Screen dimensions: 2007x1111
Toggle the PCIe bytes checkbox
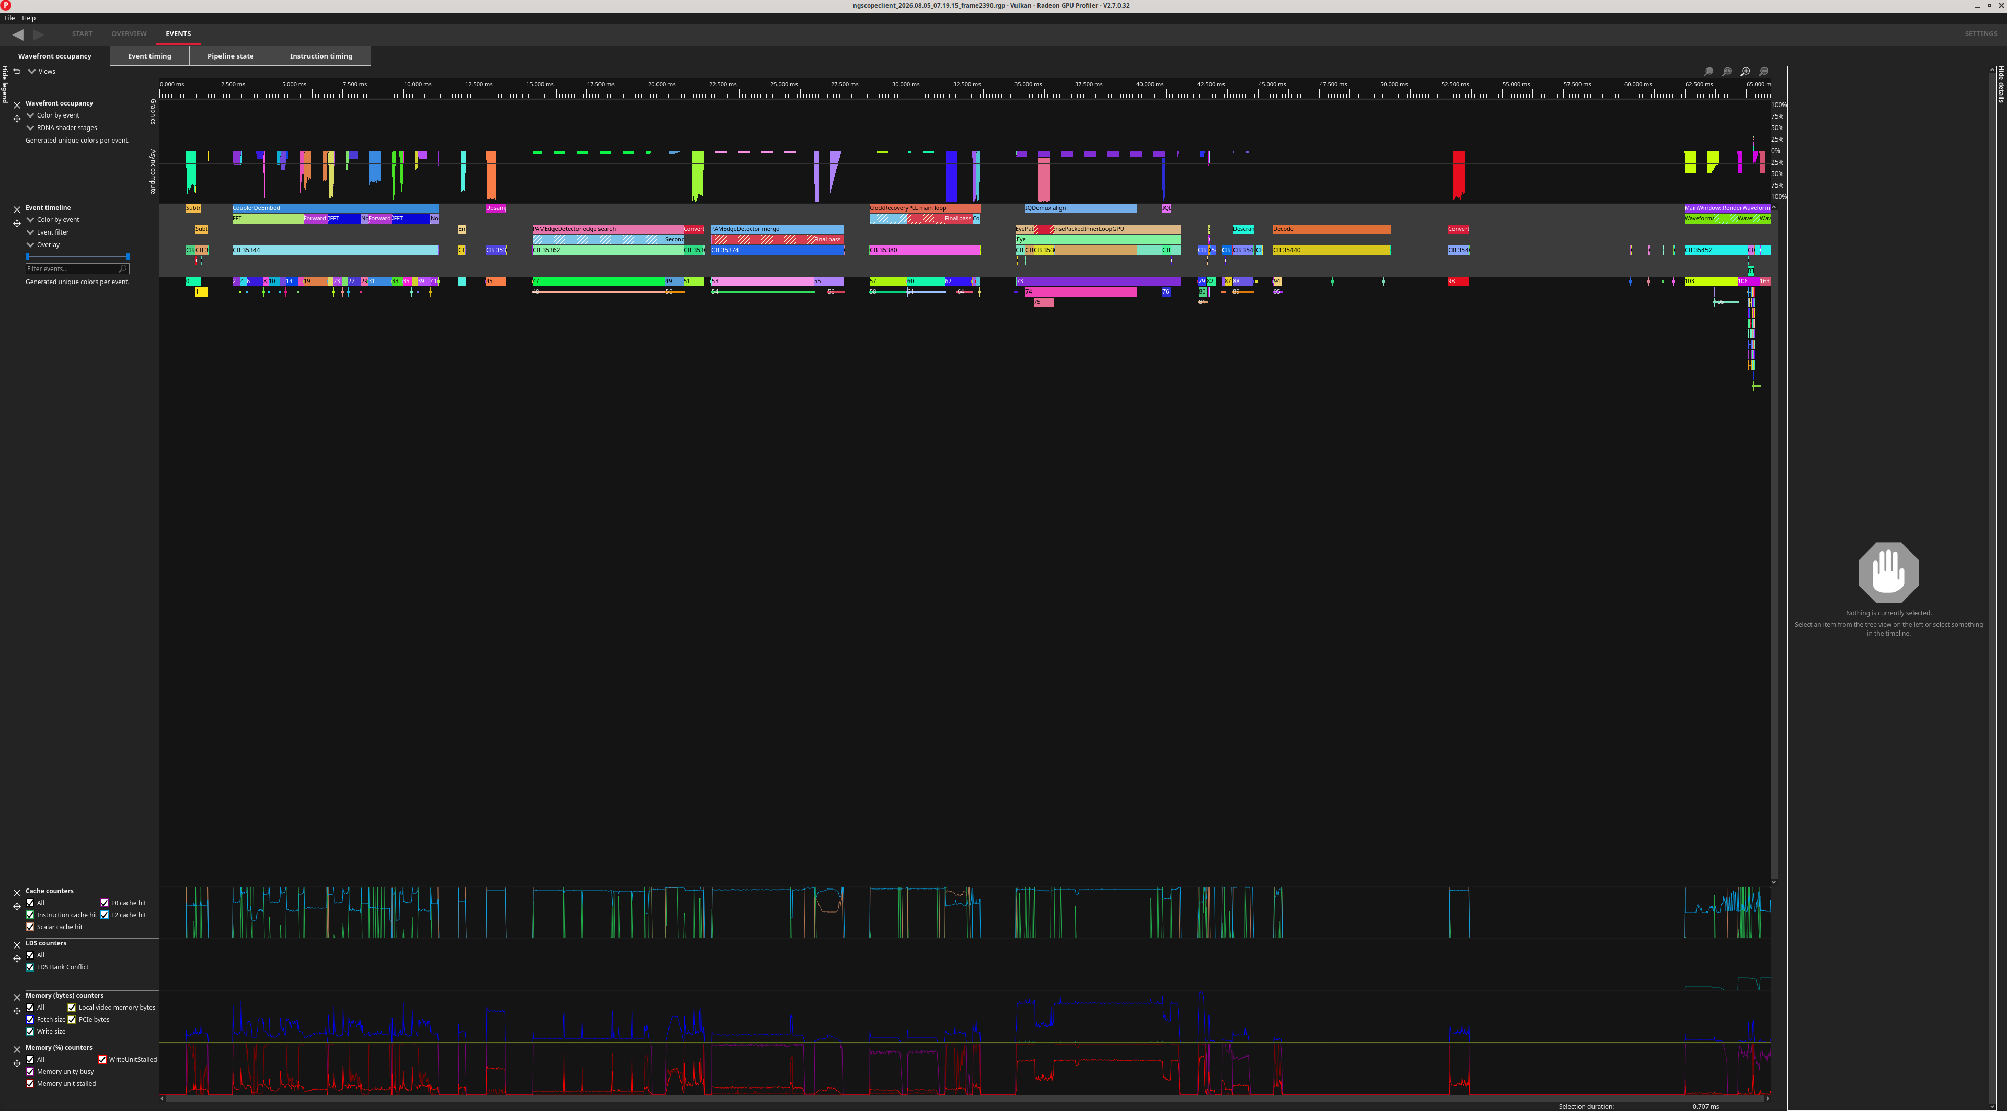72,1019
